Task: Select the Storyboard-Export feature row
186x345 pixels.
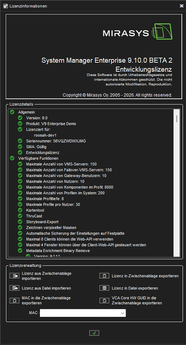Action: (x=42, y=222)
